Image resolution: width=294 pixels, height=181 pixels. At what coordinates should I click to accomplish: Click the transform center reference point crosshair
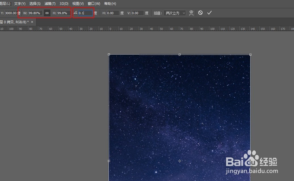(x=180, y=161)
